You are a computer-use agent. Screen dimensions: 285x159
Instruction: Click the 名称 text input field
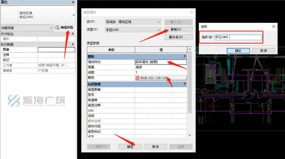[238, 37]
